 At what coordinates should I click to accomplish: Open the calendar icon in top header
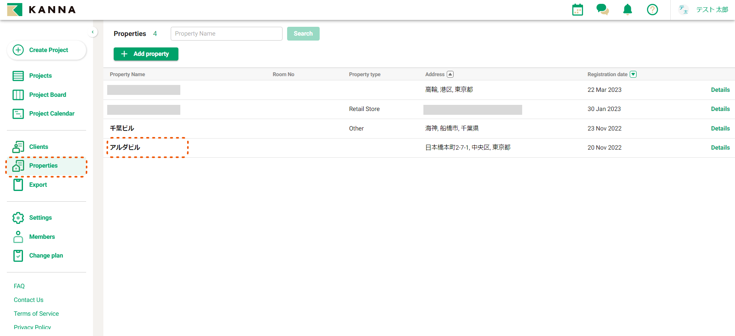click(577, 10)
